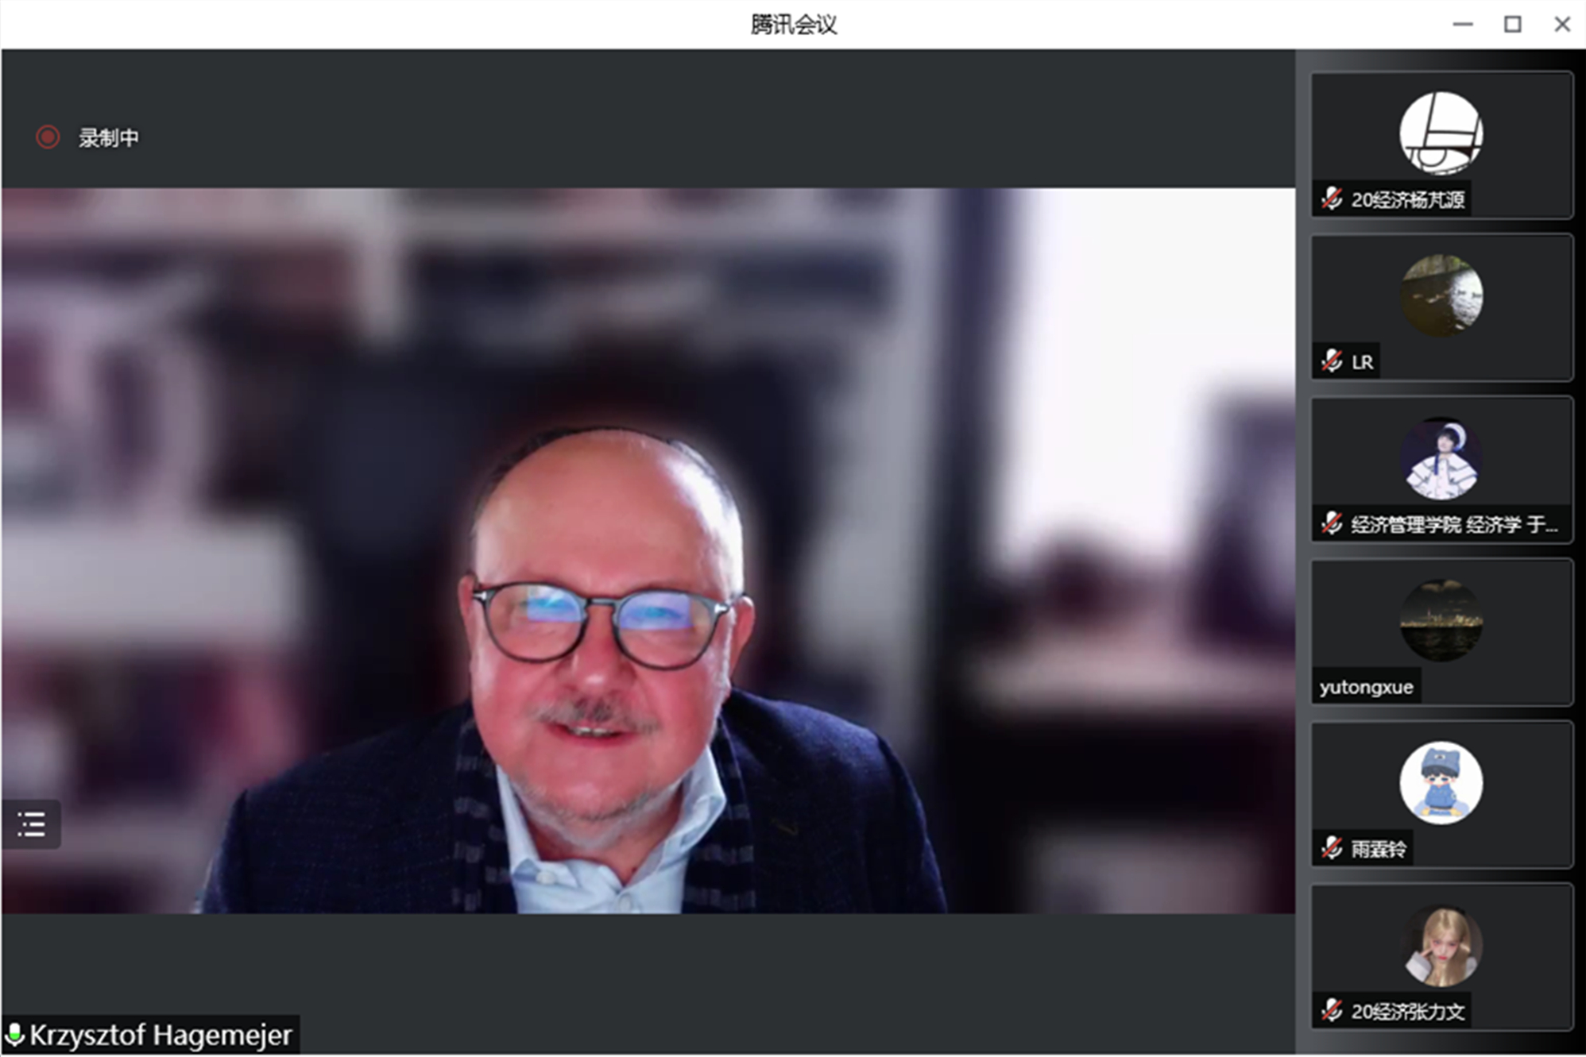
Task: Click muted mic icon for 经济管理学院 participant
Action: 1332,524
